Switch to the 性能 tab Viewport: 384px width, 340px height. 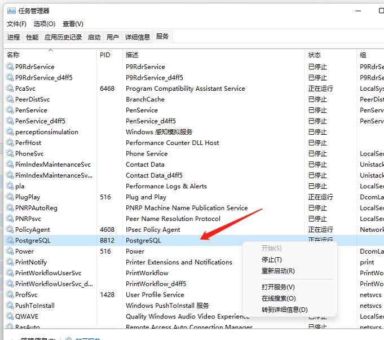click(x=33, y=37)
